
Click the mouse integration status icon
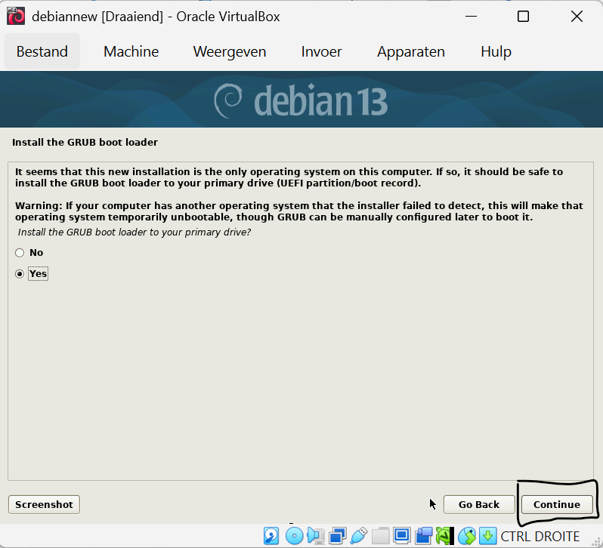point(467,536)
